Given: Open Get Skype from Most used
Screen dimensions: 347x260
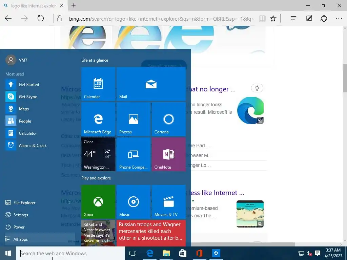Looking at the screenshot, I should tap(40, 96).
